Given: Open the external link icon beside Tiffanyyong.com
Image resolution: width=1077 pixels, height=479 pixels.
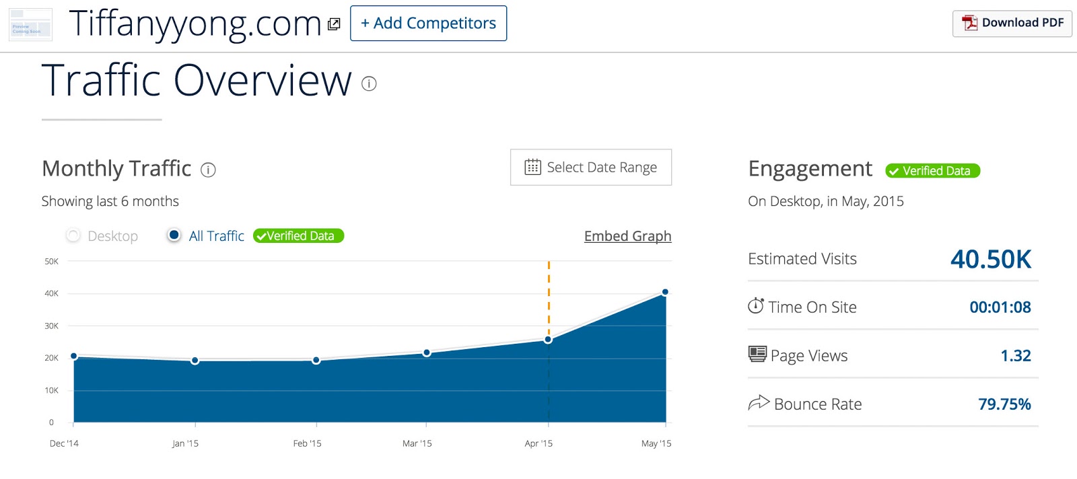Looking at the screenshot, I should [x=334, y=24].
